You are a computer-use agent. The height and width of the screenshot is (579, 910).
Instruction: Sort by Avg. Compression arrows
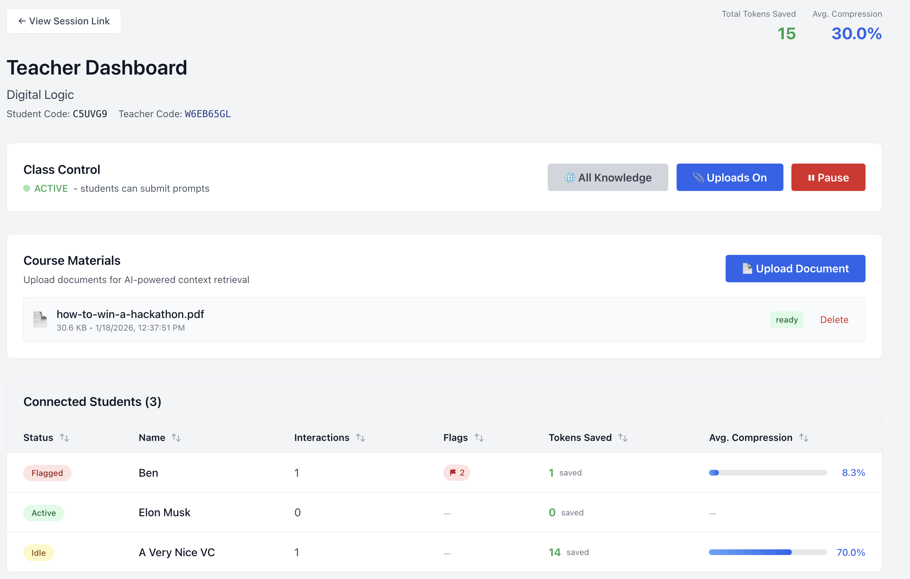[804, 437]
